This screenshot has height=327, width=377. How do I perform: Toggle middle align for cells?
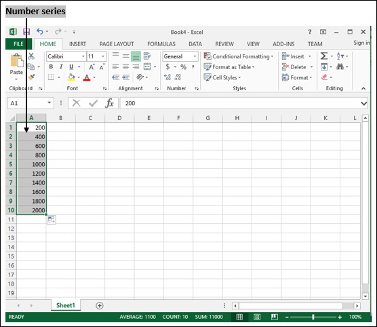click(x=125, y=56)
